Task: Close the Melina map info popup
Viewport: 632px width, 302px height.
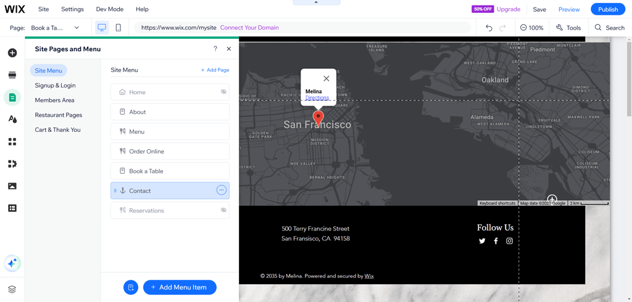Action: 326,78
